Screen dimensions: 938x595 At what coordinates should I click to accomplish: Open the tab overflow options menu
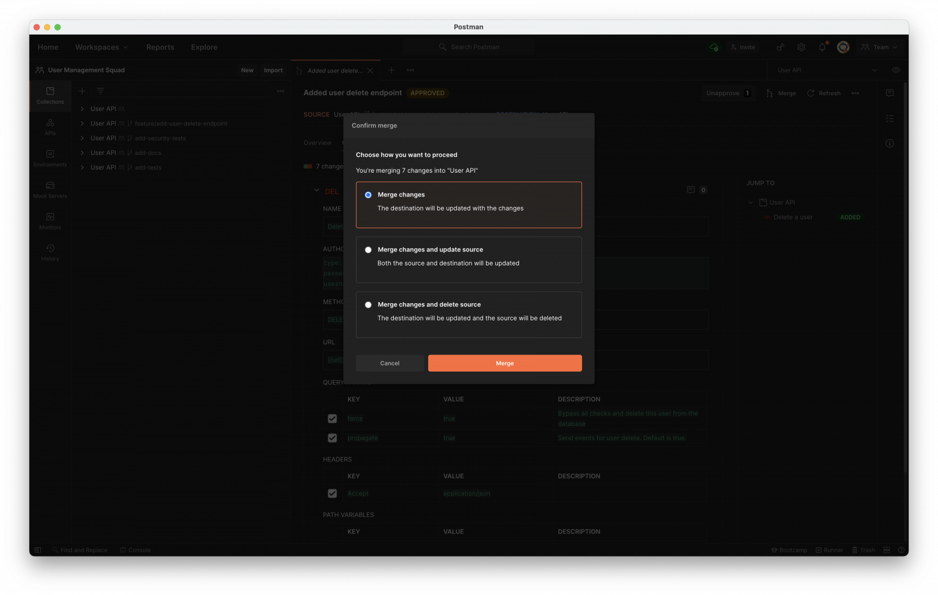[410, 70]
